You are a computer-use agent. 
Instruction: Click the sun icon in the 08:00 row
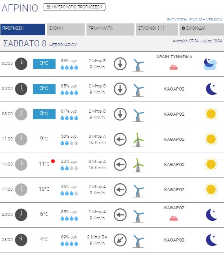tap(211, 114)
